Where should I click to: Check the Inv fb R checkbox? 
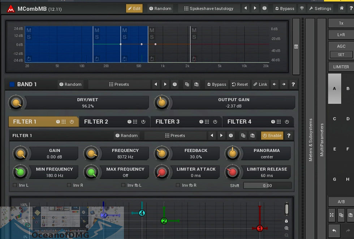pos(178,185)
